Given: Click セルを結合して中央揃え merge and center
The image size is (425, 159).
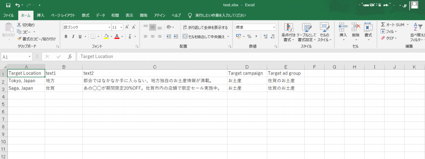Looking at the screenshot, I should [x=204, y=36].
